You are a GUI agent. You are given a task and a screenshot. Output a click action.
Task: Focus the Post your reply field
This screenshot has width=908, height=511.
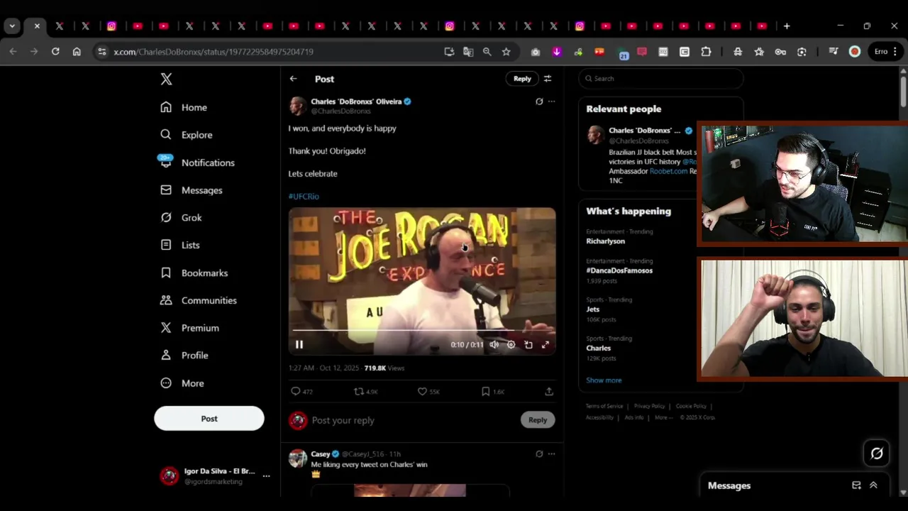pos(415,420)
